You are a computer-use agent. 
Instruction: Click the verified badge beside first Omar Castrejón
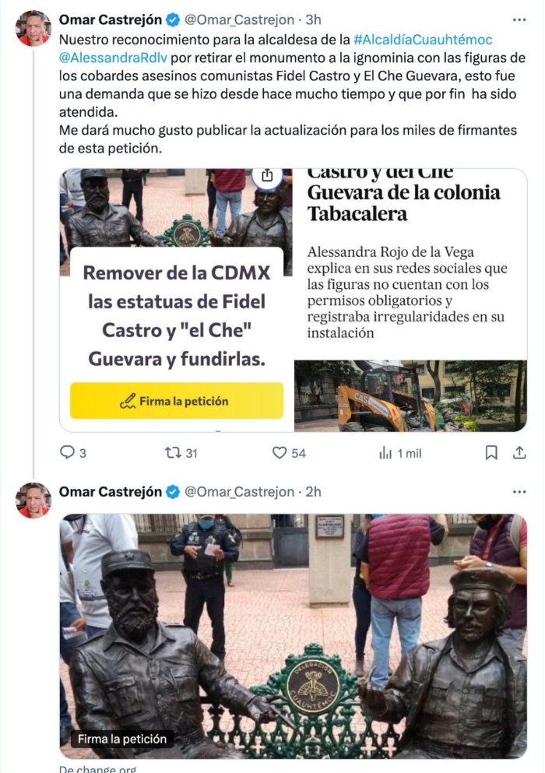[173, 19]
